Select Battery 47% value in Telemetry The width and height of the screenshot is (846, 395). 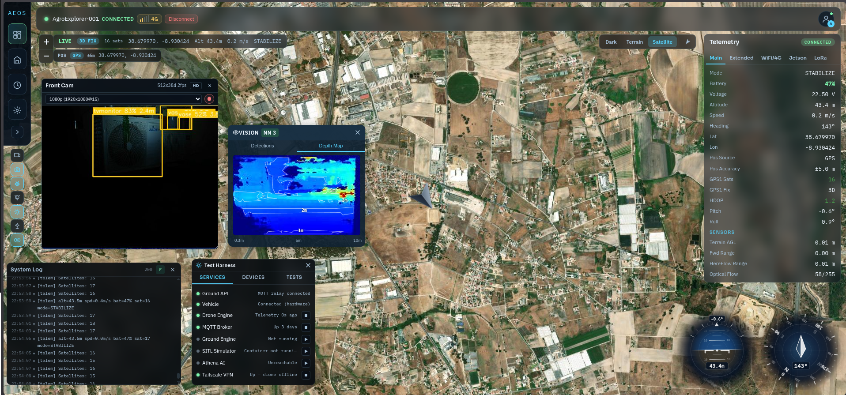tap(830, 84)
